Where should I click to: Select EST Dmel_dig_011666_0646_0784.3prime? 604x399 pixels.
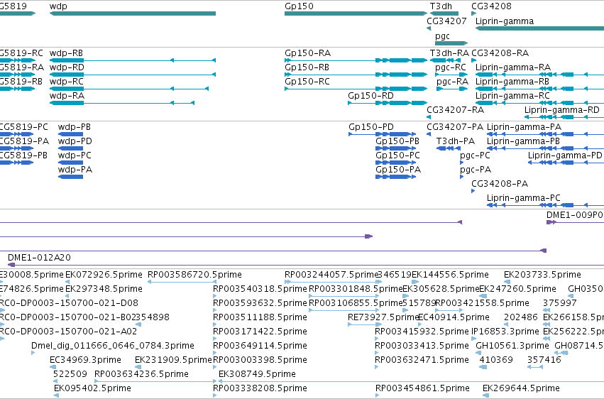point(33,353)
